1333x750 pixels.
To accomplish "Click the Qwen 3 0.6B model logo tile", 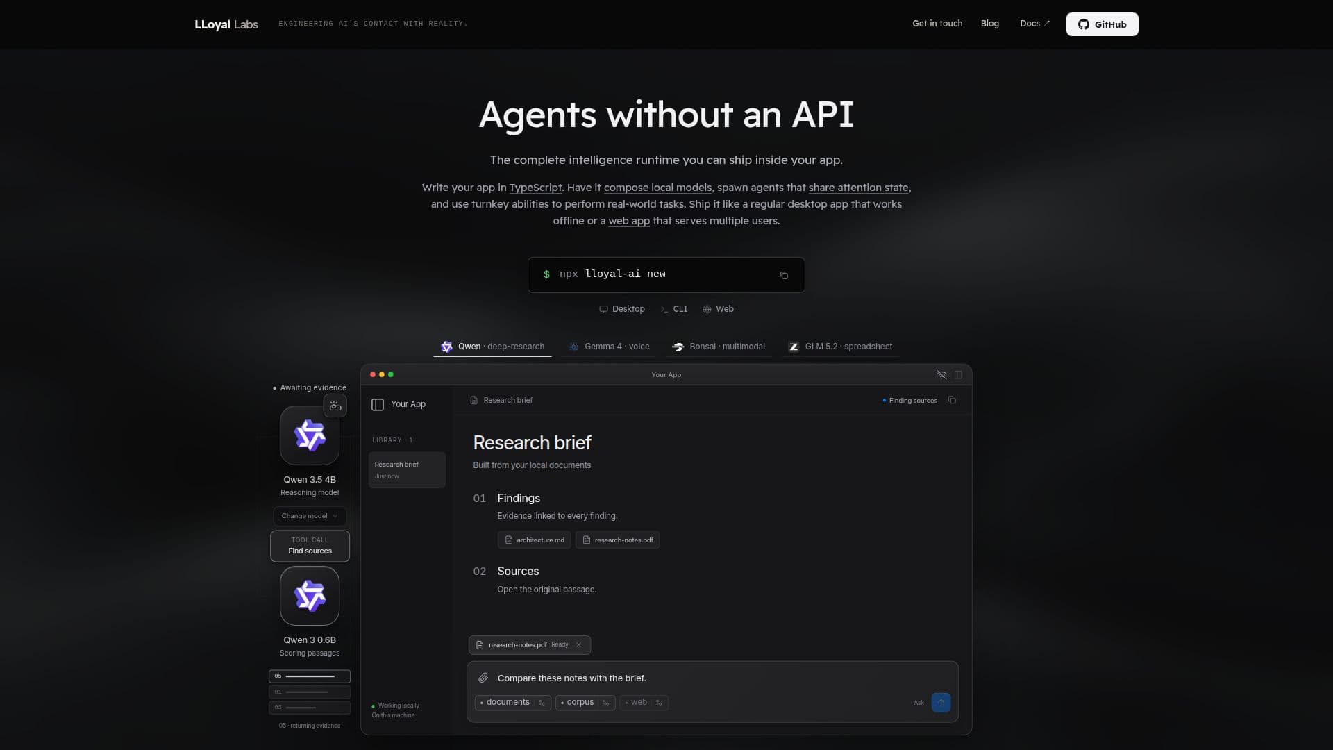I will pos(310,596).
